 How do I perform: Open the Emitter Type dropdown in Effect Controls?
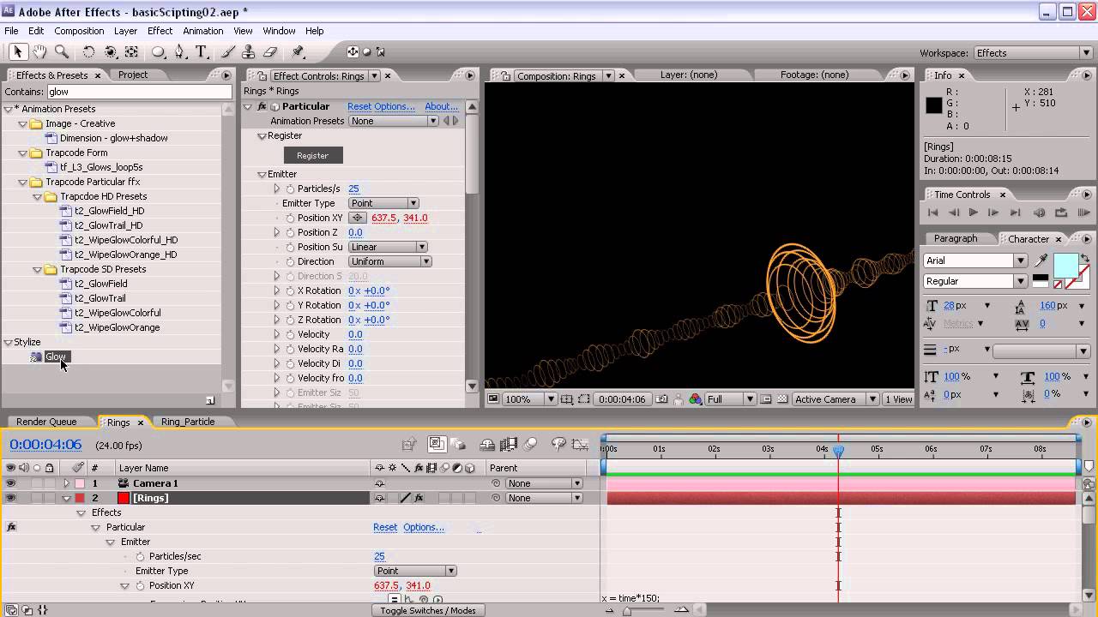pyautogui.click(x=383, y=203)
